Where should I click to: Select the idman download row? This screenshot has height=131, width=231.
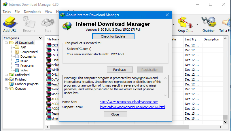[53, 118]
